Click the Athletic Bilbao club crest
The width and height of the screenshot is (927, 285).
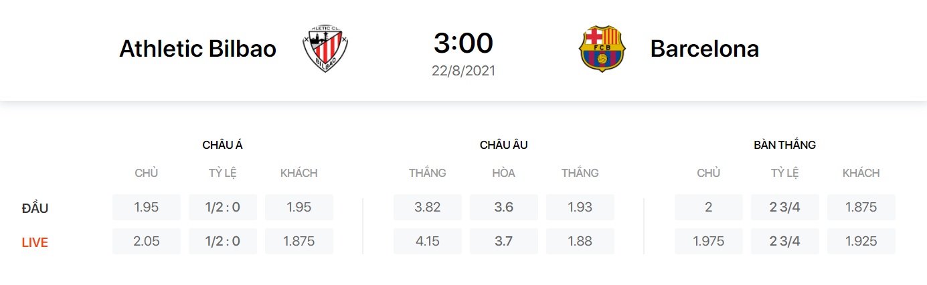tap(325, 49)
